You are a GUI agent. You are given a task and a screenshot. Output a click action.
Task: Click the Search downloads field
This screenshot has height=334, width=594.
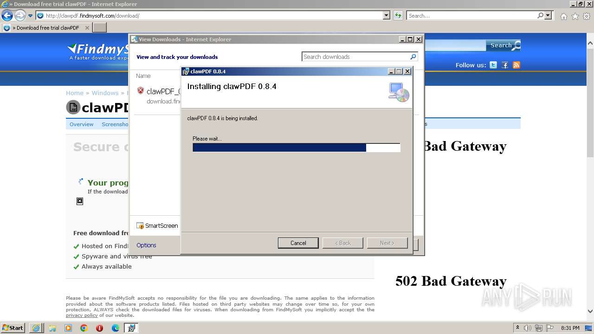355,57
